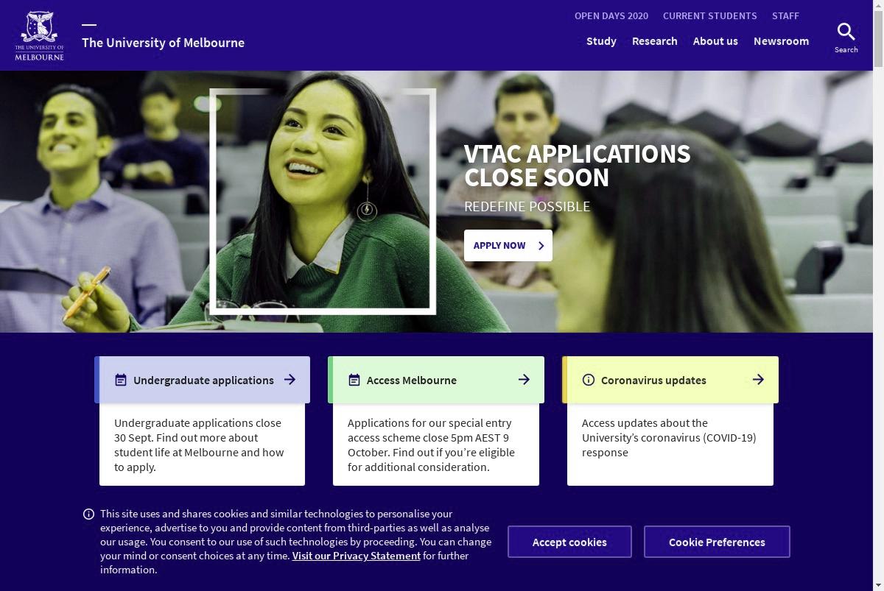Accept cookies button
The height and width of the screenshot is (591, 884).
click(569, 542)
